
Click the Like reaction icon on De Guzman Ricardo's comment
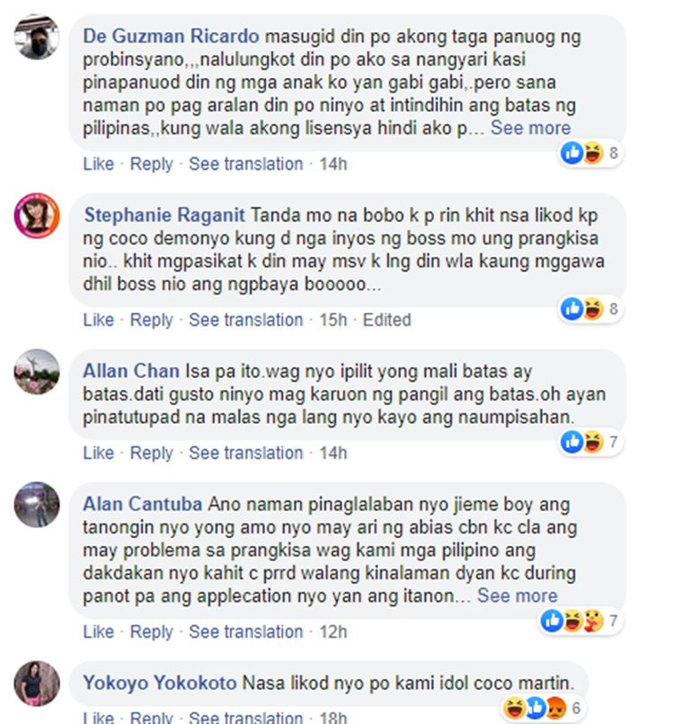(572, 153)
